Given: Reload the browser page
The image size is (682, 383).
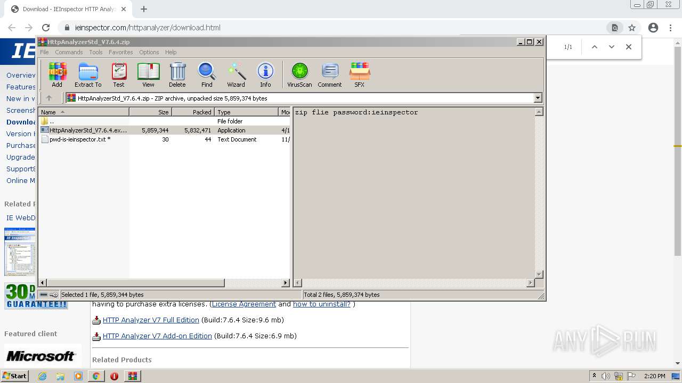Looking at the screenshot, I should [x=46, y=28].
